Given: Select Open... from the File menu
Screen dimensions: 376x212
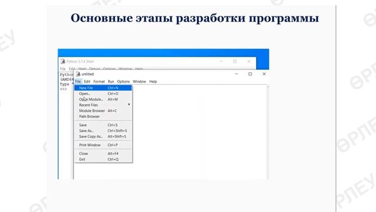Looking at the screenshot, I should tap(103, 94).
